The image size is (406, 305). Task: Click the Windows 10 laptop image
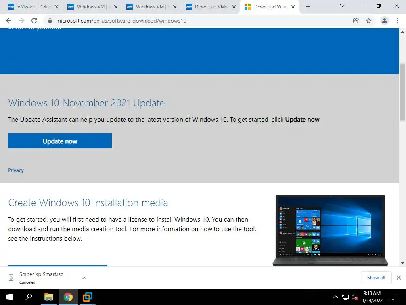(330, 230)
